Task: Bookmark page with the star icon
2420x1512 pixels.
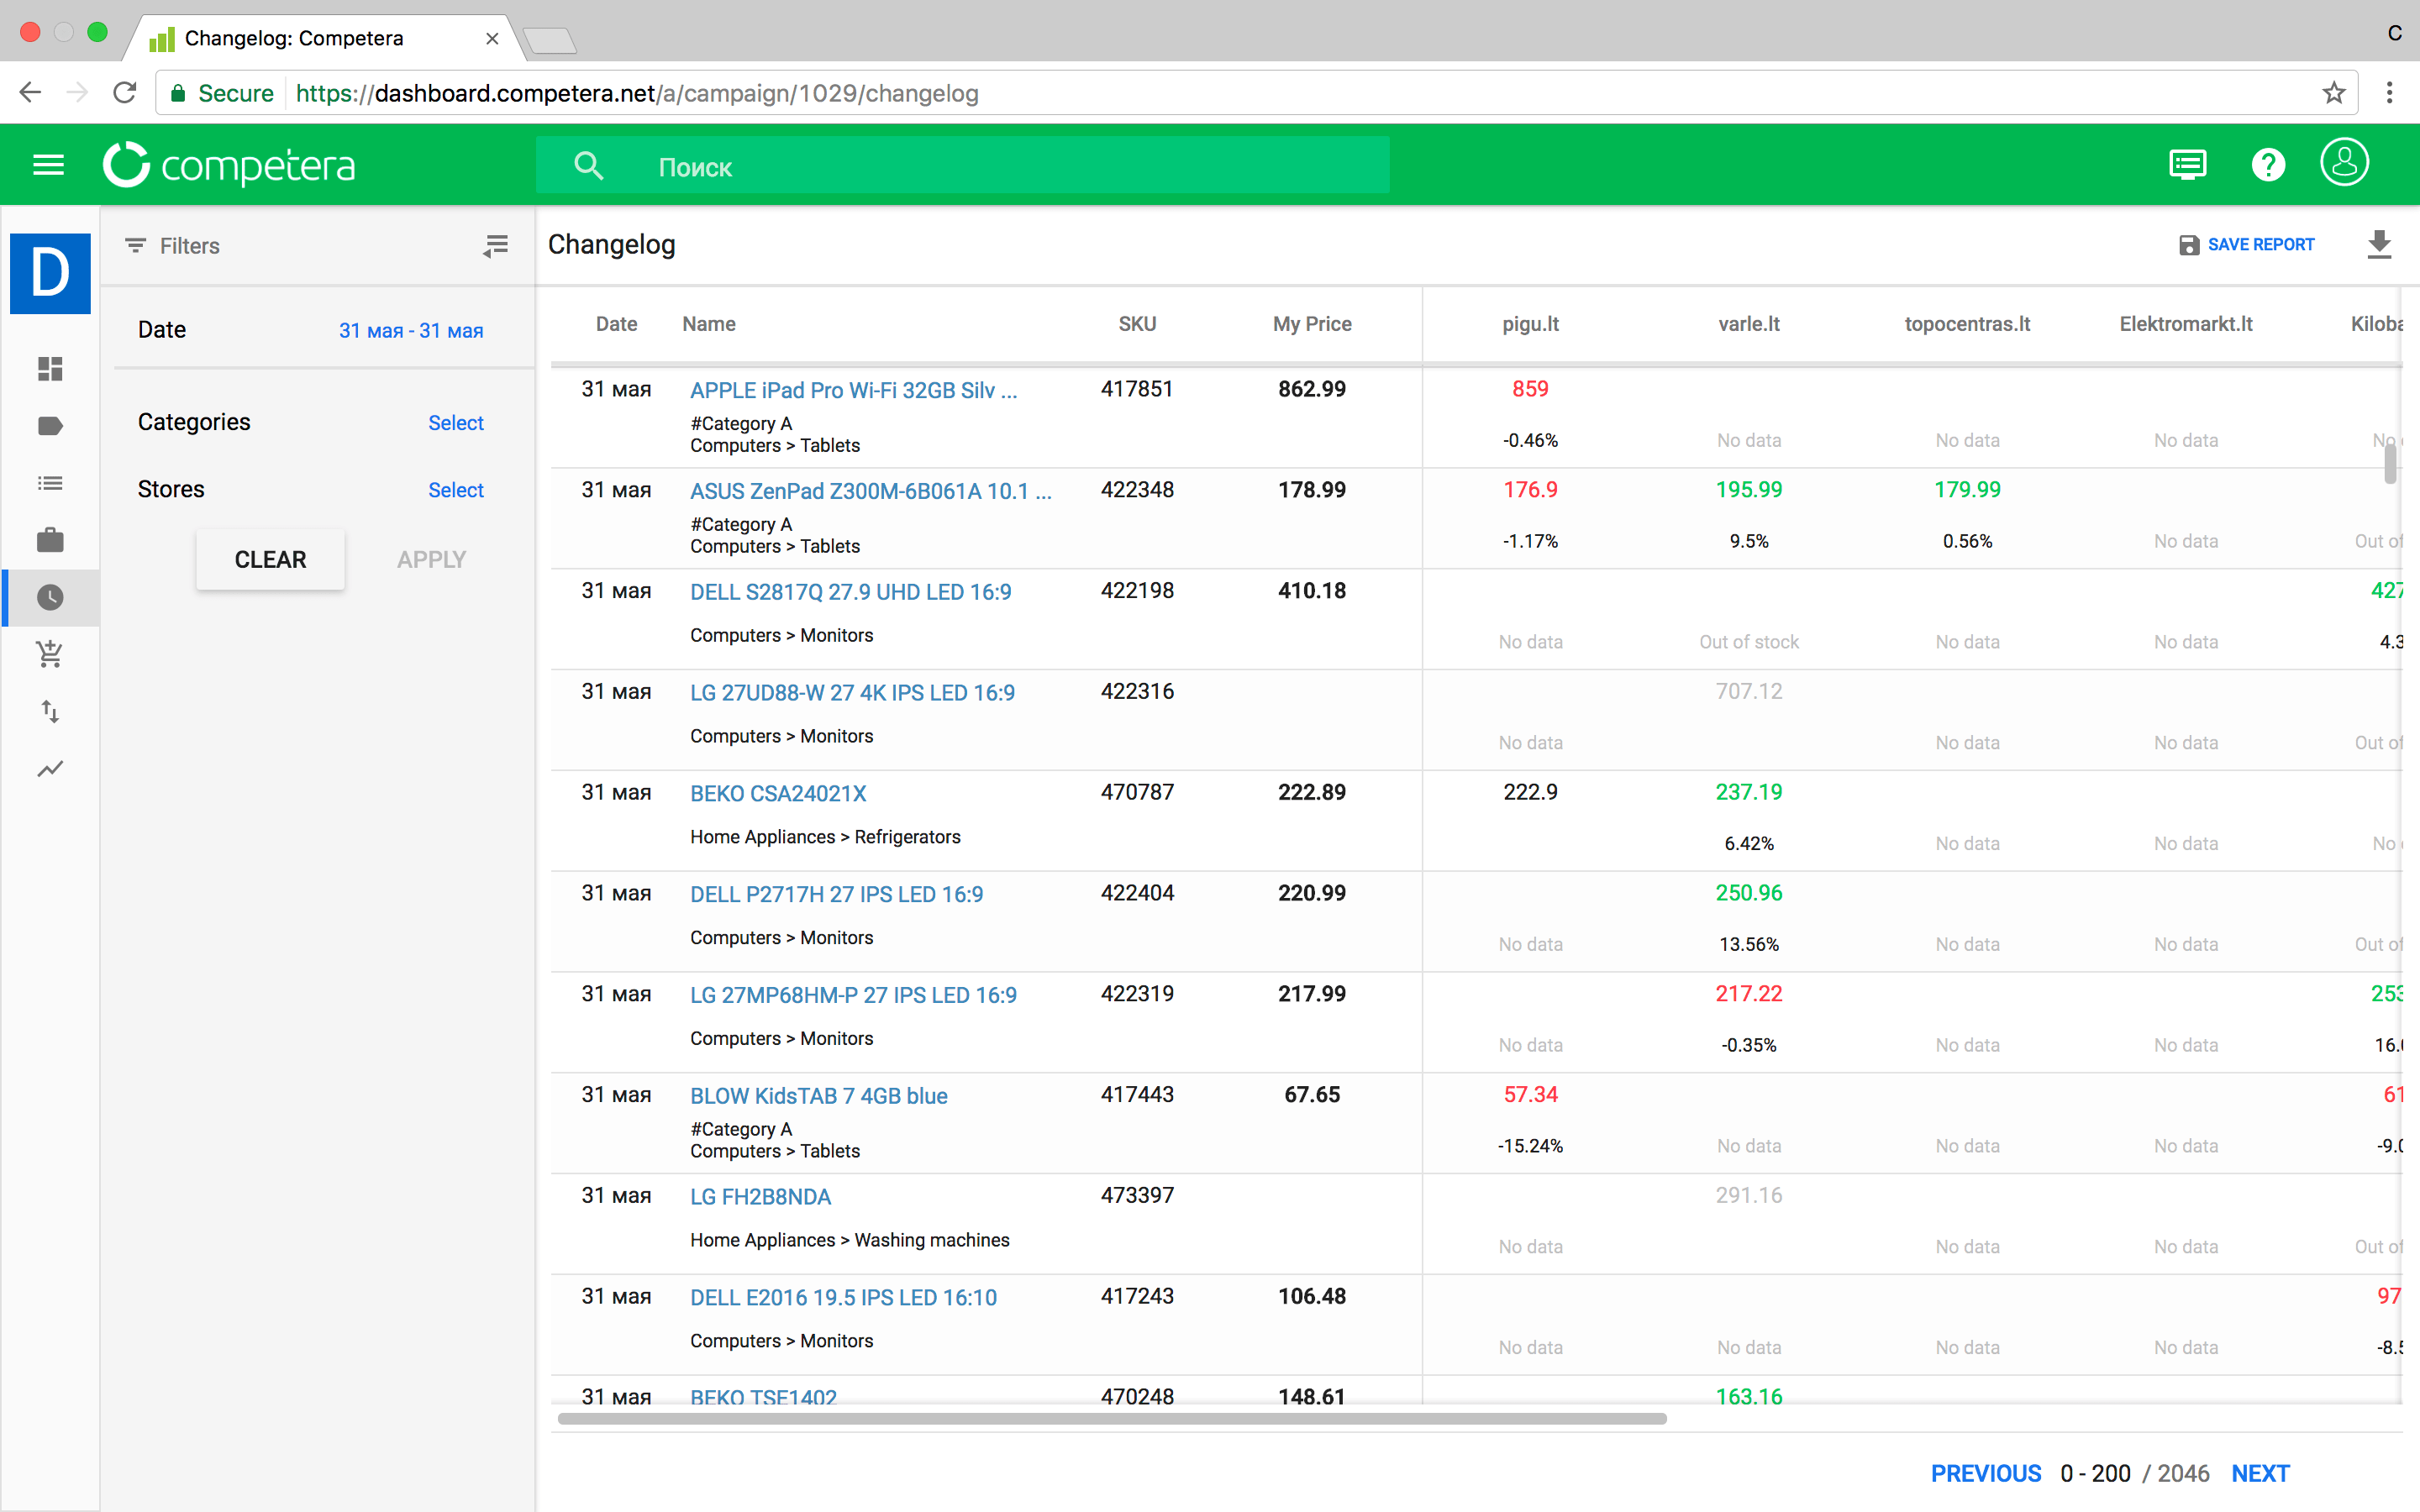Action: pos(2333,93)
